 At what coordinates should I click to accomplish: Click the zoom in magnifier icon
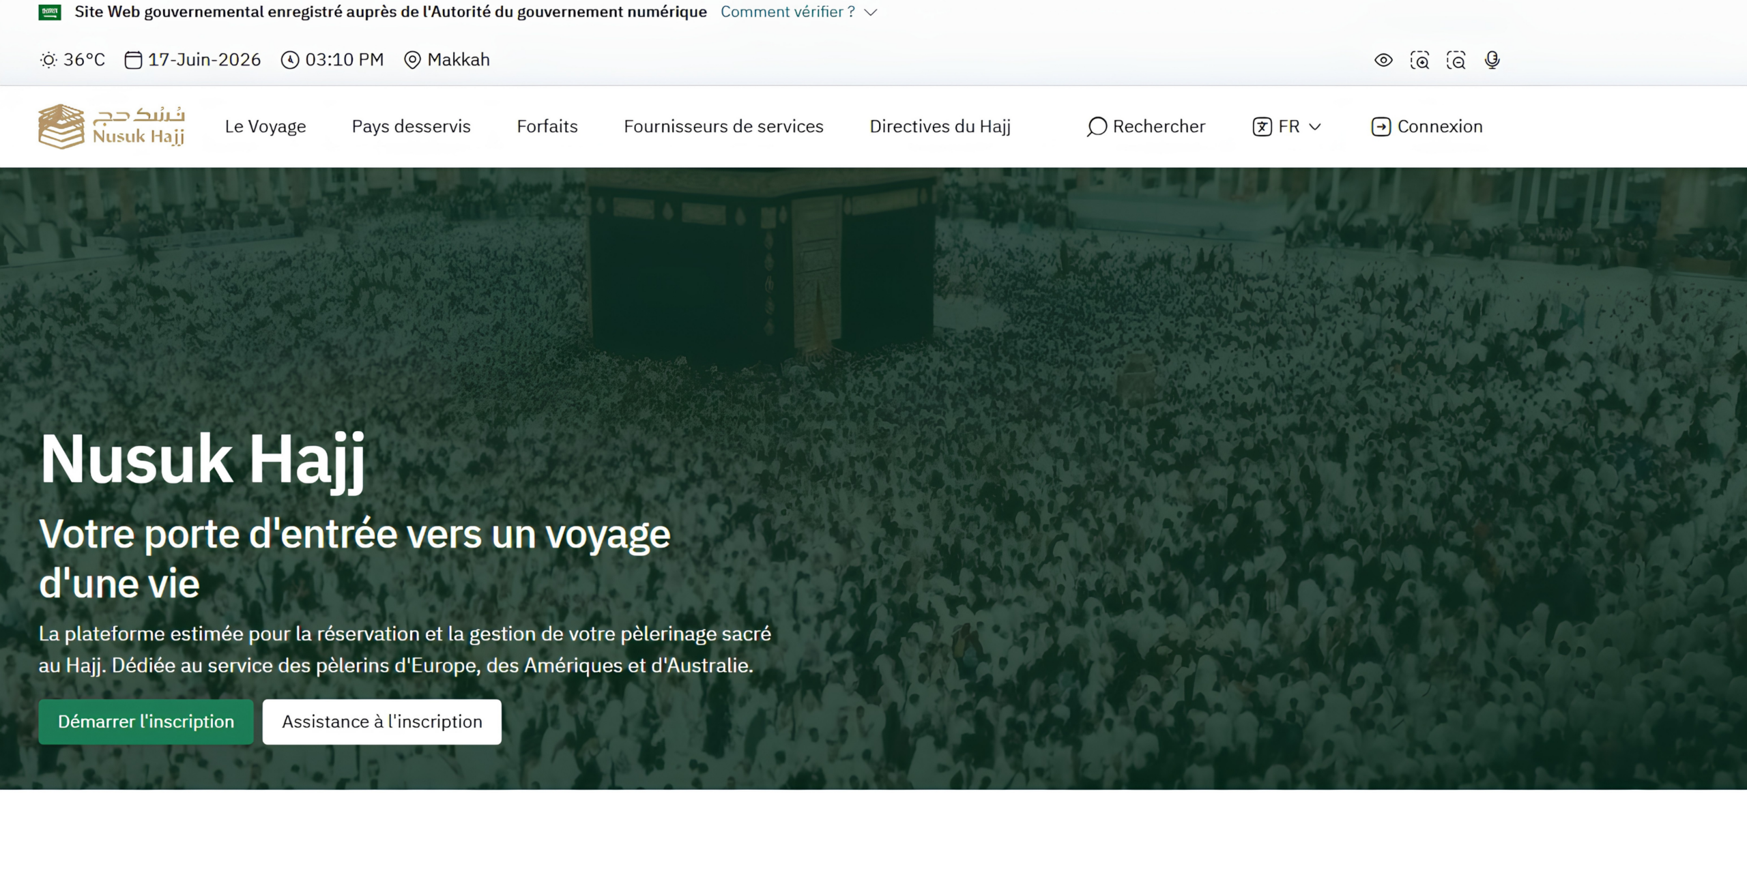[x=1419, y=60]
